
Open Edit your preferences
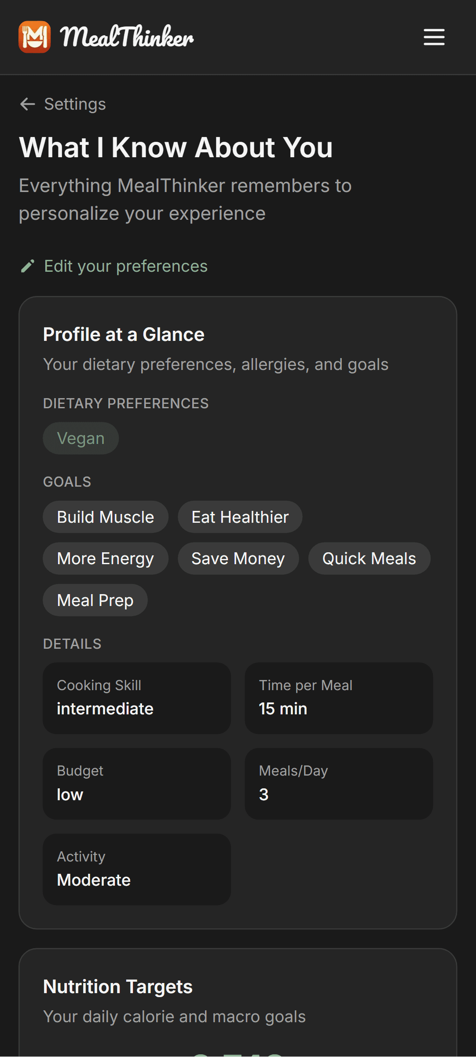click(x=126, y=266)
